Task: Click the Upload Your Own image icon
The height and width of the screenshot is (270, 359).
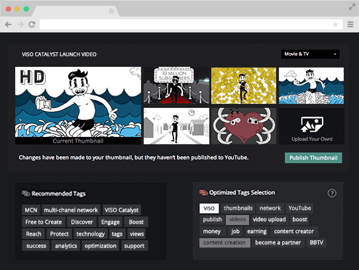Action: pyautogui.click(x=312, y=124)
